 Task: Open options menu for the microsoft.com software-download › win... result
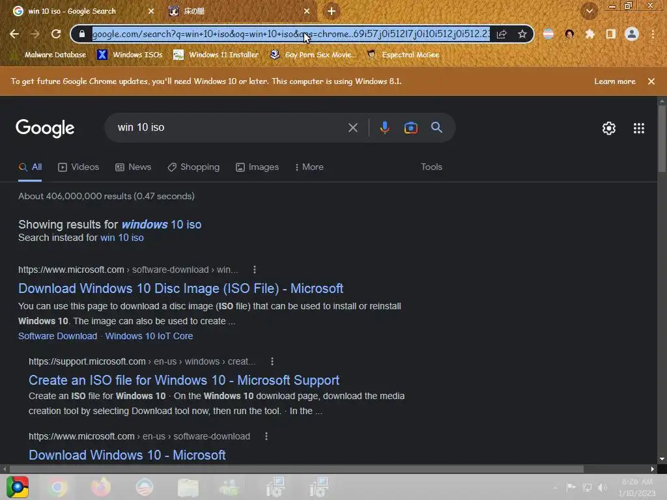point(255,270)
